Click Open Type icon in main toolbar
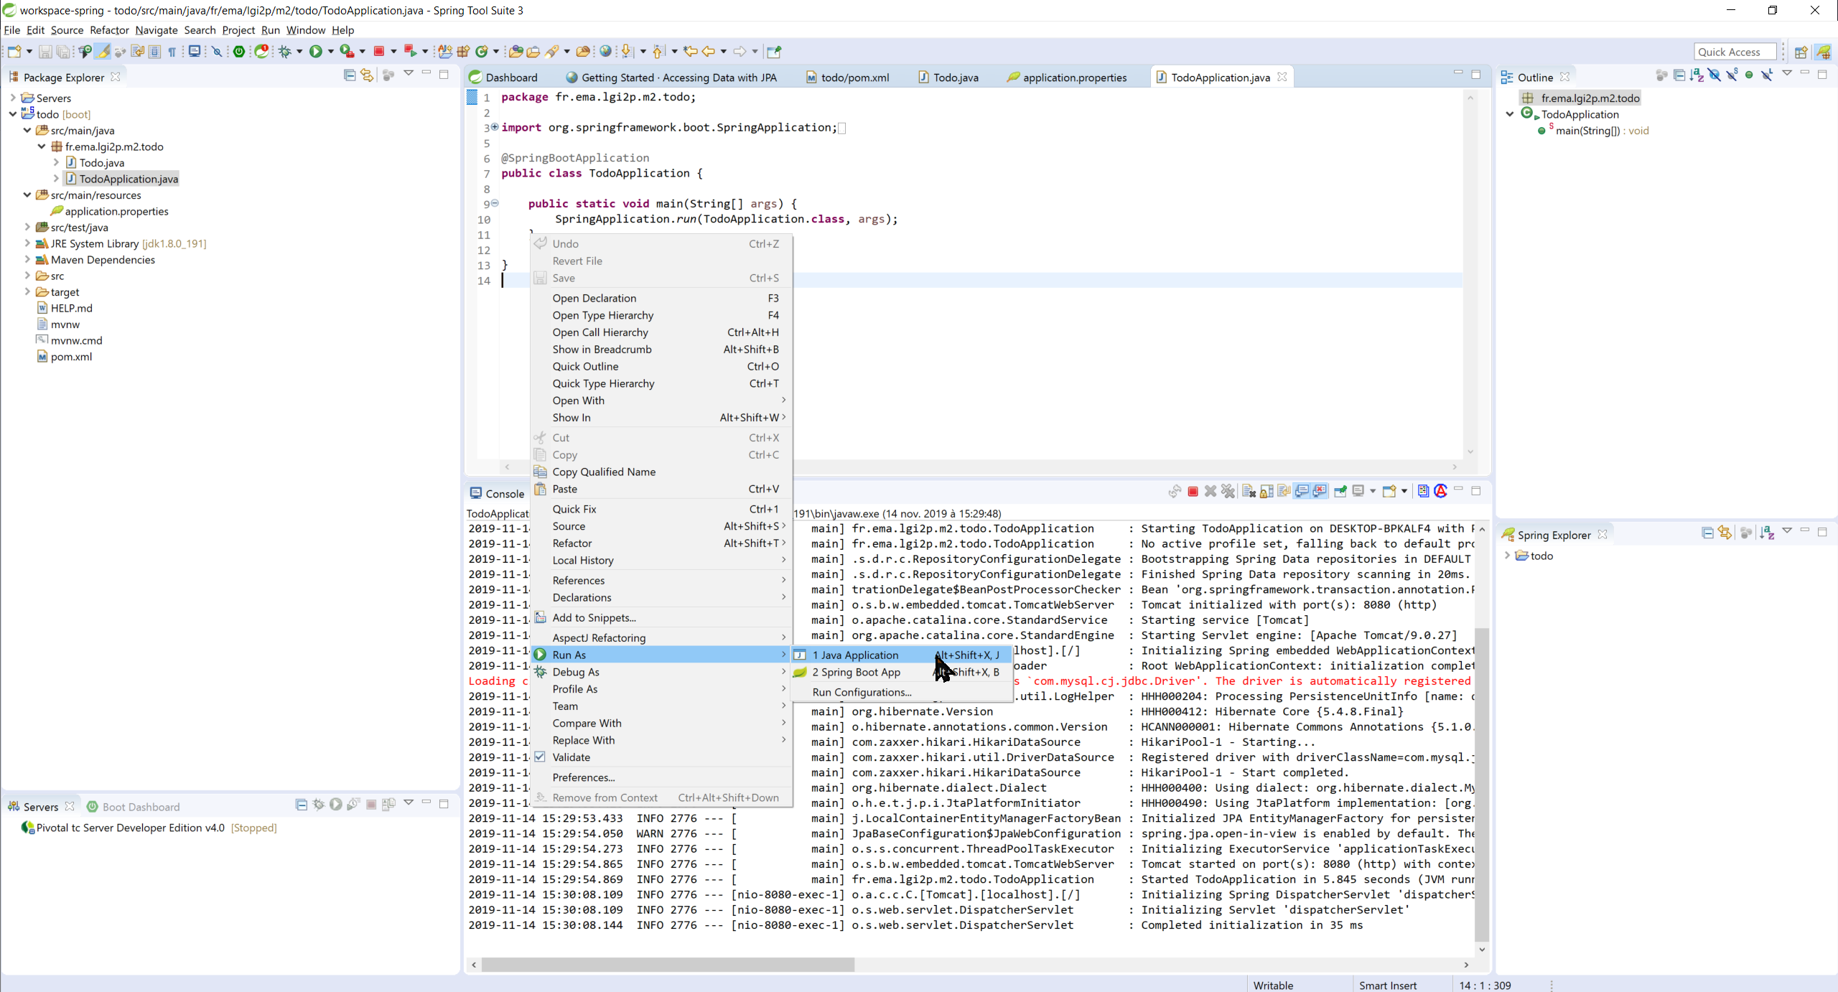The image size is (1838, 992). (516, 52)
